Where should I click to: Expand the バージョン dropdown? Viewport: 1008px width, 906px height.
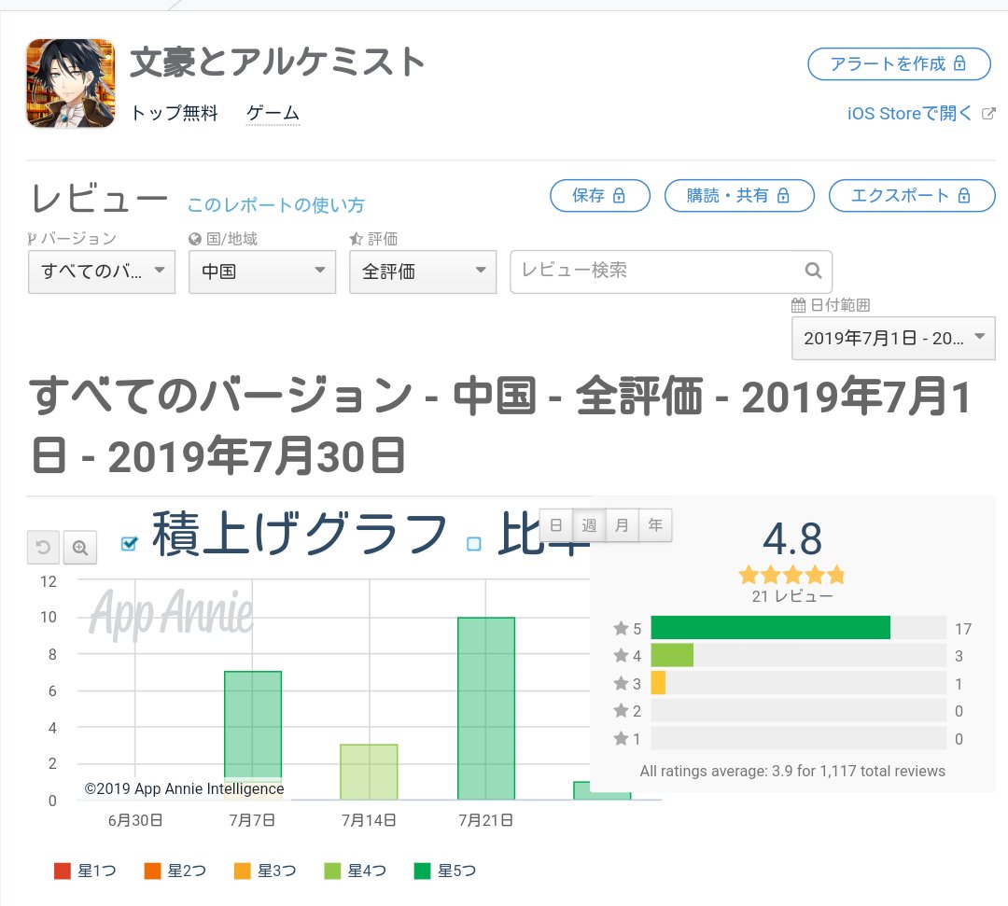[x=102, y=272]
